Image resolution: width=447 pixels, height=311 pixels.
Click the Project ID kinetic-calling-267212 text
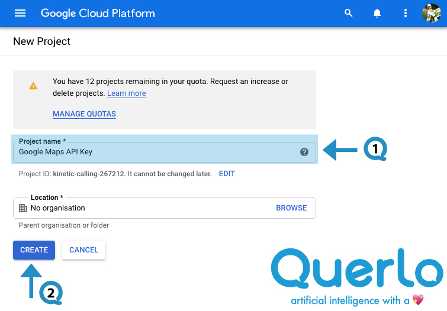click(x=89, y=174)
